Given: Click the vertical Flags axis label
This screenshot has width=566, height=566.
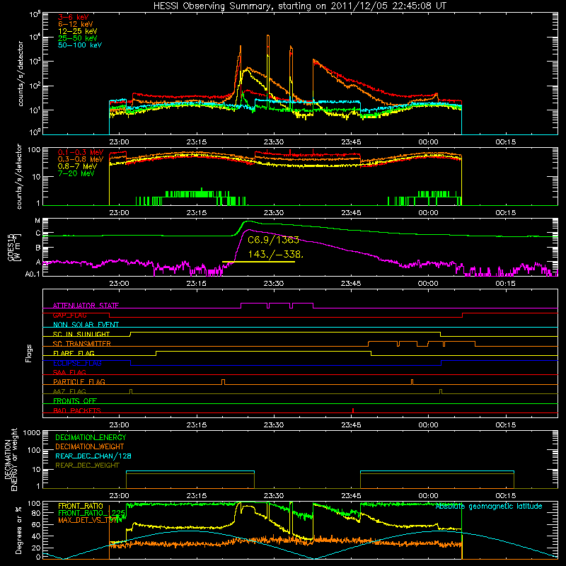Looking at the screenshot, I should [29, 353].
